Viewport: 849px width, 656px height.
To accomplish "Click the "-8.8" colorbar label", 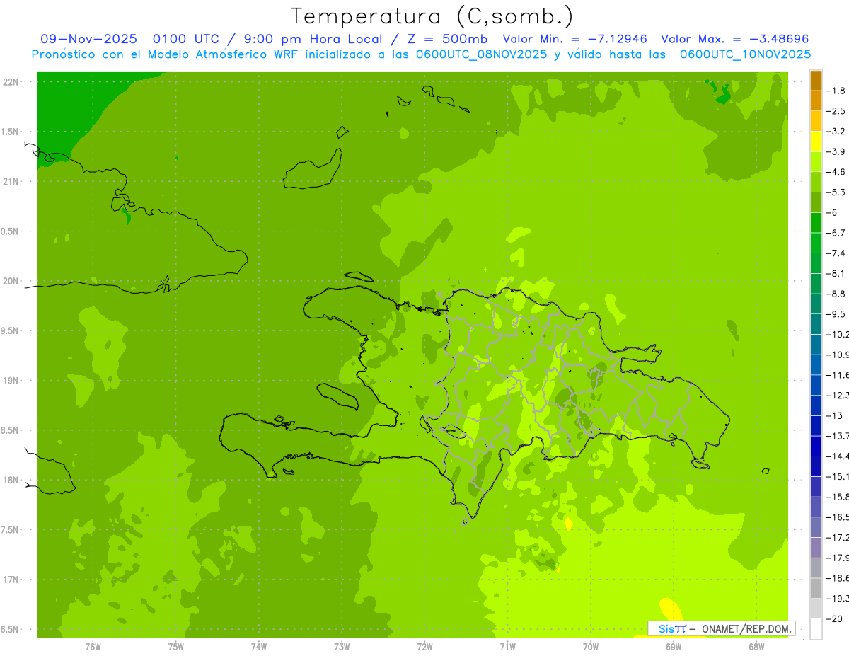I will (836, 294).
